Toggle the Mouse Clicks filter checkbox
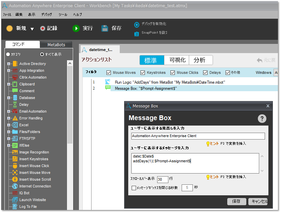 172,72
